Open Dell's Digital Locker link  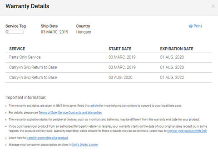coord(85,145)
